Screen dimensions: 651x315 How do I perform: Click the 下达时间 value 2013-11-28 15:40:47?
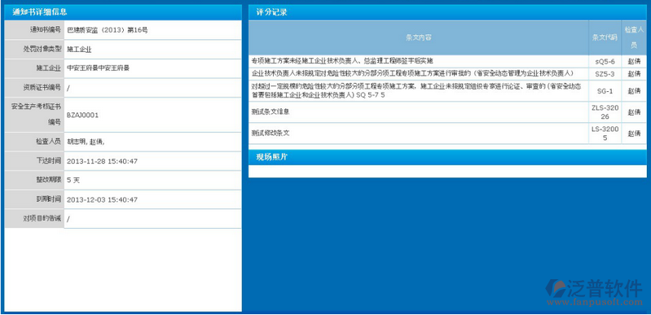[102, 161]
